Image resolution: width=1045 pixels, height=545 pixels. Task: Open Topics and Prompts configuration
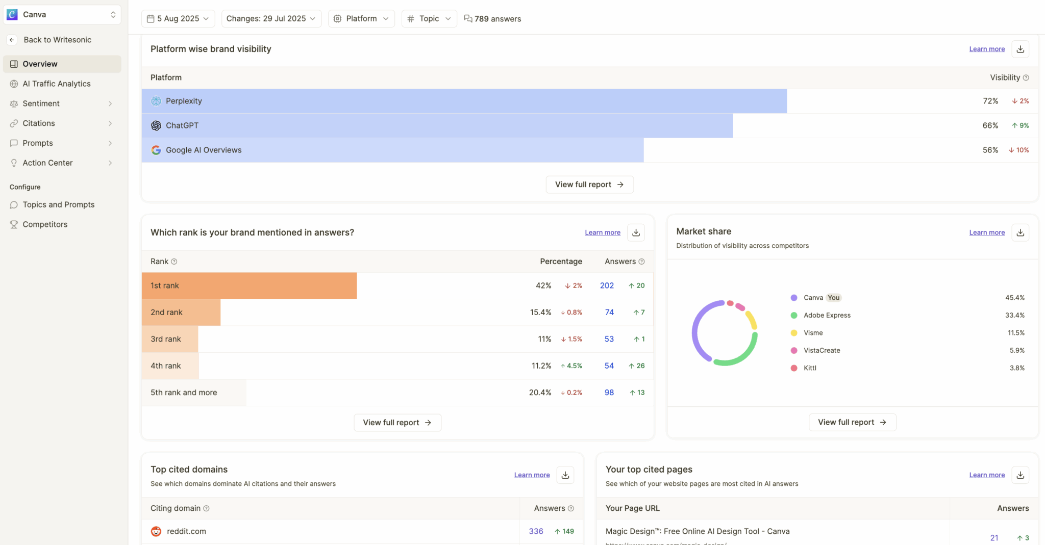tap(59, 204)
